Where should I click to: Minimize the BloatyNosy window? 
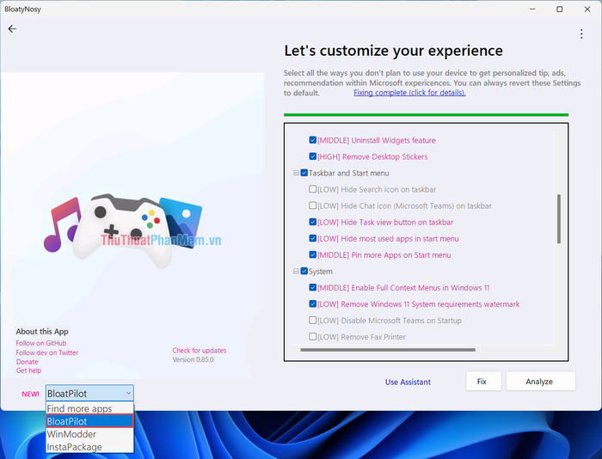(x=532, y=9)
